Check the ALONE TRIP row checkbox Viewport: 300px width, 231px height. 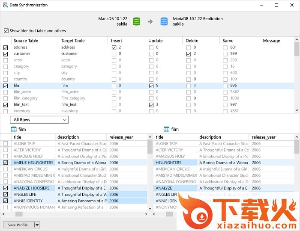coord(6,143)
